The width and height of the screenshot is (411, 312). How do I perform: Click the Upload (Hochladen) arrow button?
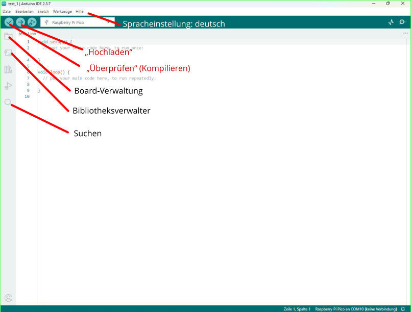tap(20, 22)
